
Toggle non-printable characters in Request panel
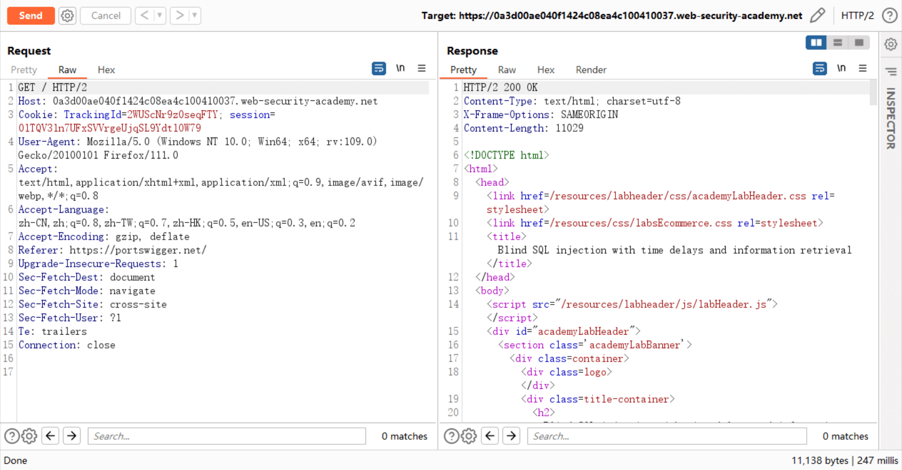(400, 68)
